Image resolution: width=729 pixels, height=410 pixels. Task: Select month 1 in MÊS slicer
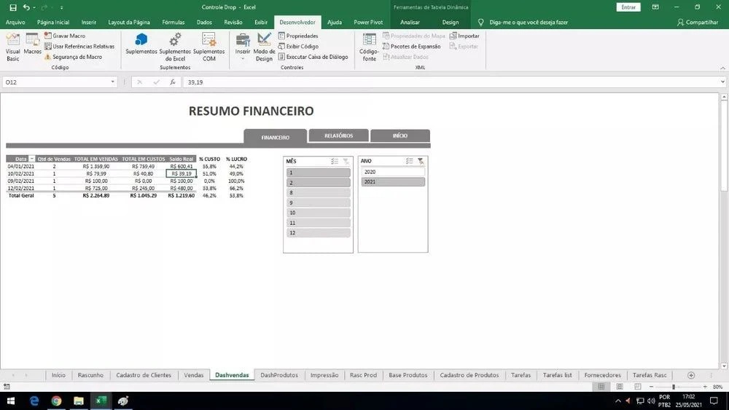point(319,173)
